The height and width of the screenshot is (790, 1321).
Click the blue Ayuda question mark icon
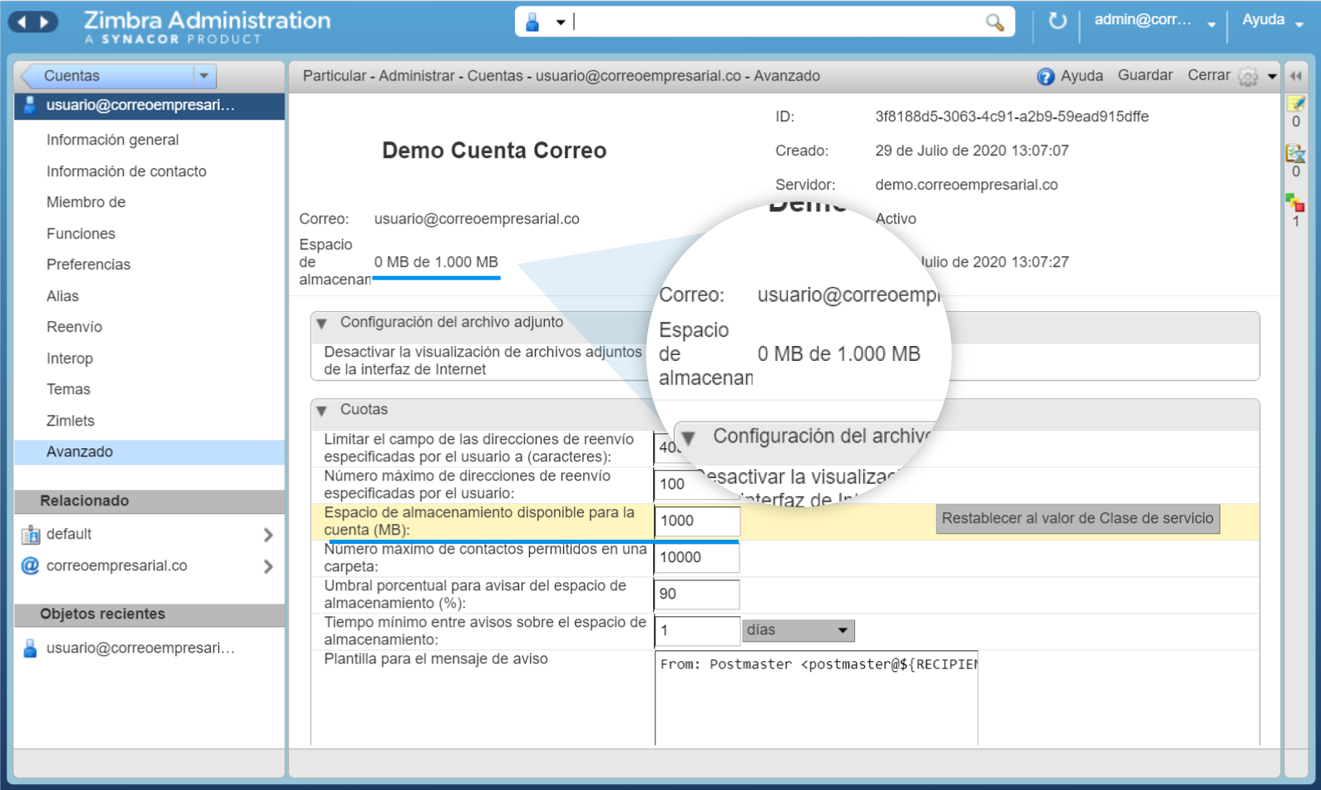point(1046,77)
